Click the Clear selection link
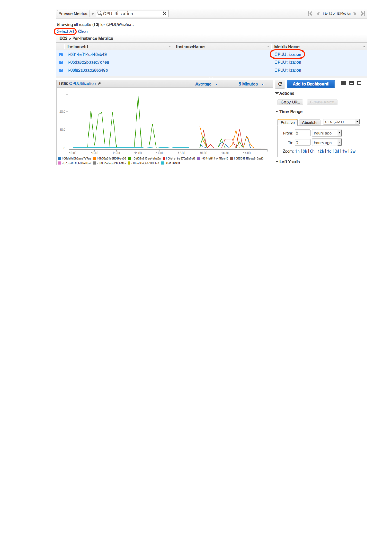This screenshot has width=371, height=534. [x=83, y=31]
